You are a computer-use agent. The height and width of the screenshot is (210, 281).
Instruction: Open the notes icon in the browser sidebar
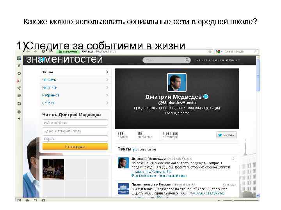tap(19, 96)
